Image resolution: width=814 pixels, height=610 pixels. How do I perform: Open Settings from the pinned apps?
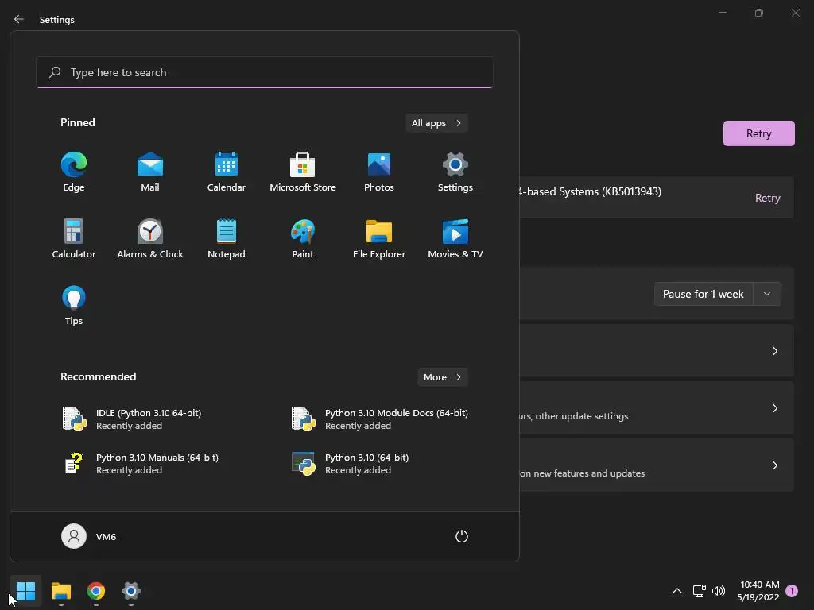(x=455, y=172)
